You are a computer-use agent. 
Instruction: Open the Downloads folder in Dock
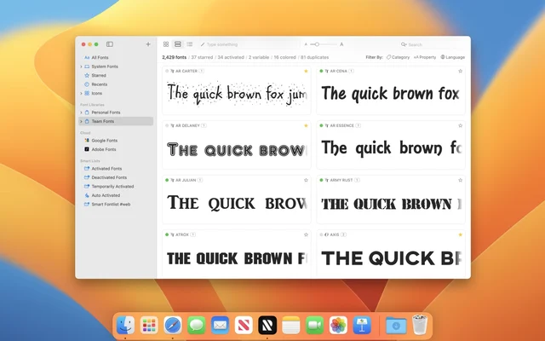pyautogui.click(x=396, y=326)
